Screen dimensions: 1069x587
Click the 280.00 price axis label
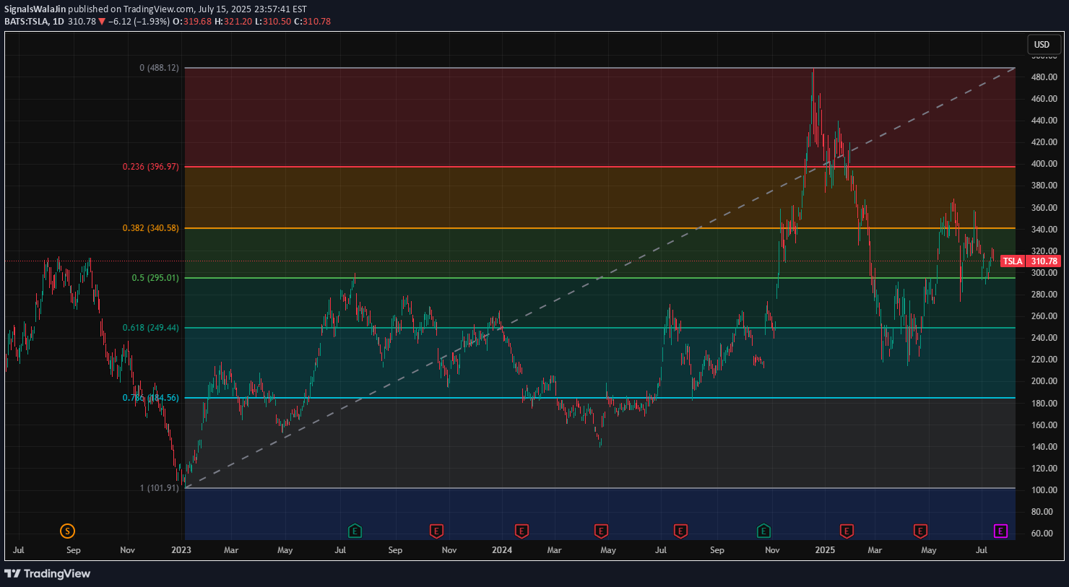[1044, 295]
